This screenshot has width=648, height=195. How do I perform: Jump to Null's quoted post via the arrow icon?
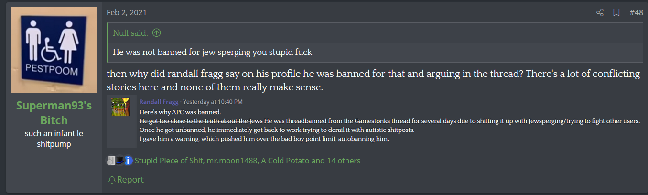tap(156, 33)
